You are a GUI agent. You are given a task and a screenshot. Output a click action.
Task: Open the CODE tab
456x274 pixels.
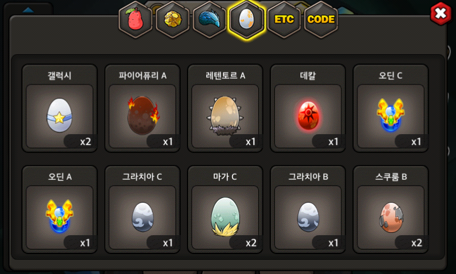click(321, 19)
